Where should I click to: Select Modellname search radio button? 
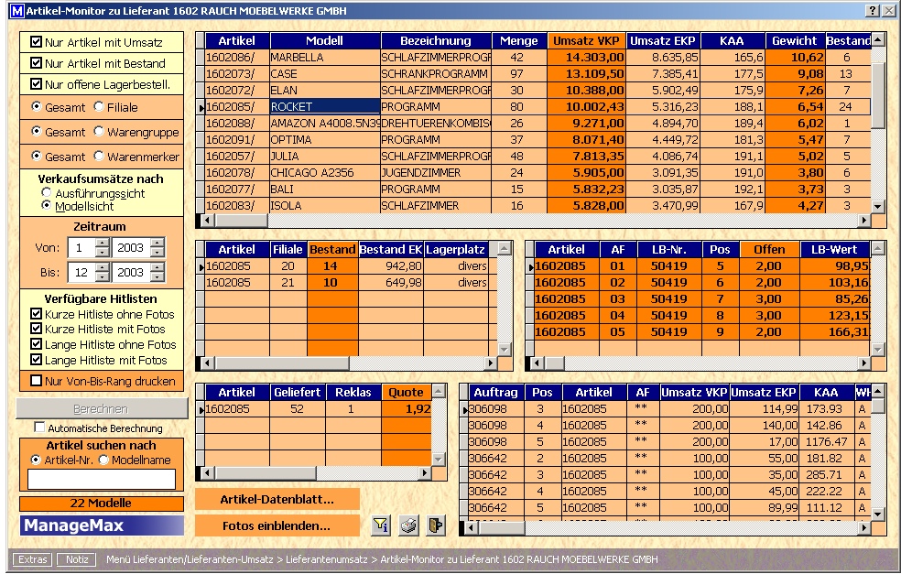[103, 460]
